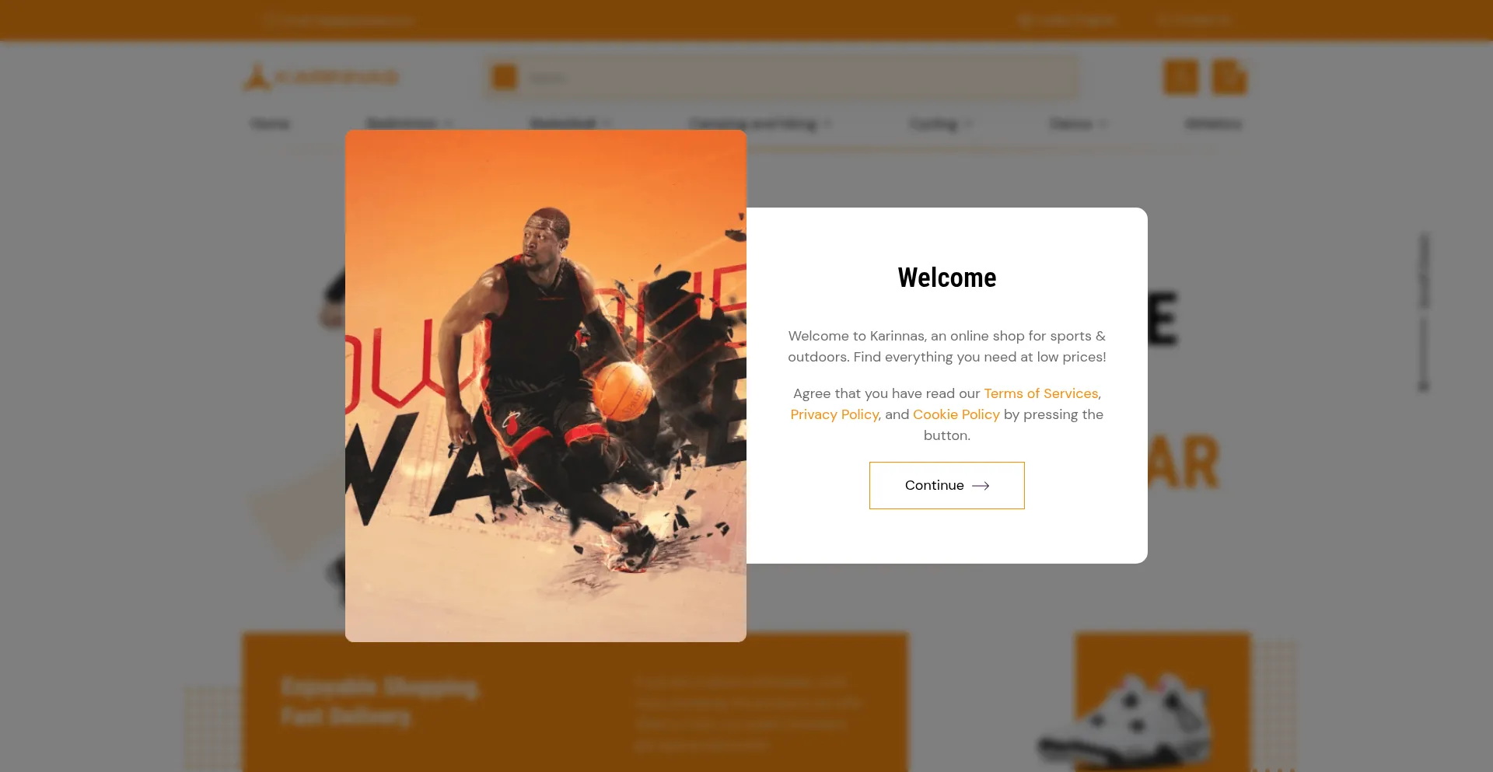Open the user account icon button

1180,77
